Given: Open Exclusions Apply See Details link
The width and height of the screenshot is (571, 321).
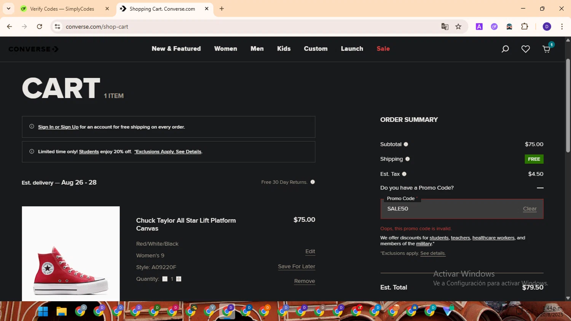Looking at the screenshot, I should pos(168,152).
